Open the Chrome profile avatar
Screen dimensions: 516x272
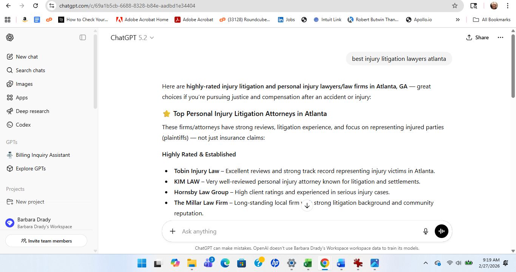tap(494, 6)
